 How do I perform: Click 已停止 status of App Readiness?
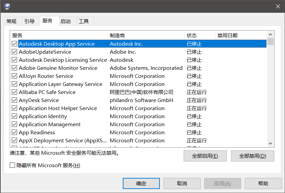[x=194, y=132]
